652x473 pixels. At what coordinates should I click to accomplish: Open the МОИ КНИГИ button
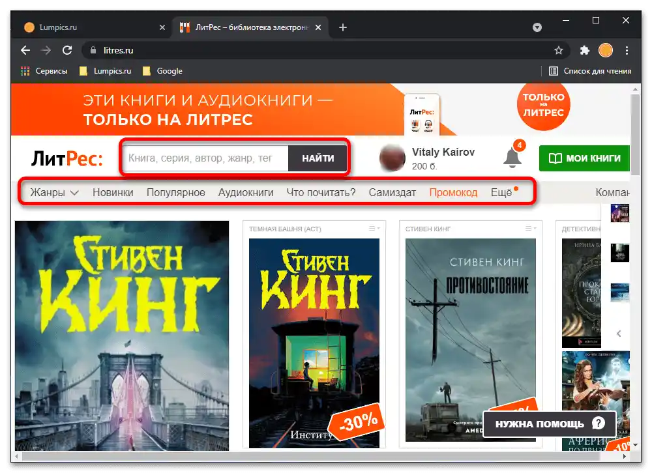(584, 158)
